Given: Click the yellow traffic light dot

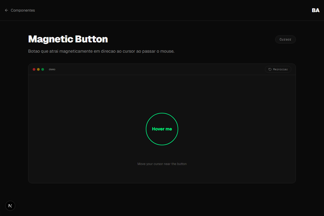Looking at the screenshot, I should (38, 69).
